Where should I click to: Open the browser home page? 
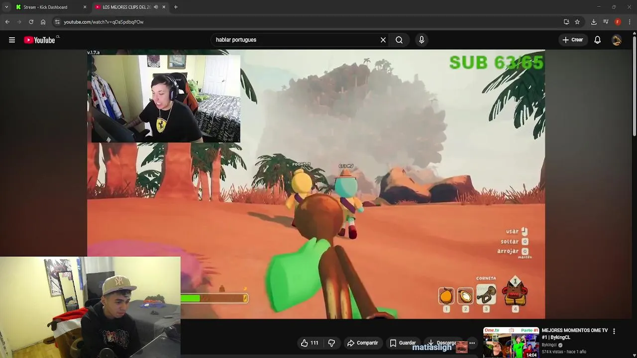(43, 22)
